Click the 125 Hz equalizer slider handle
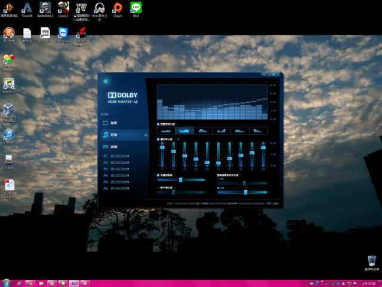The height and width of the screenshot is (287, 382). click(184, 156)
